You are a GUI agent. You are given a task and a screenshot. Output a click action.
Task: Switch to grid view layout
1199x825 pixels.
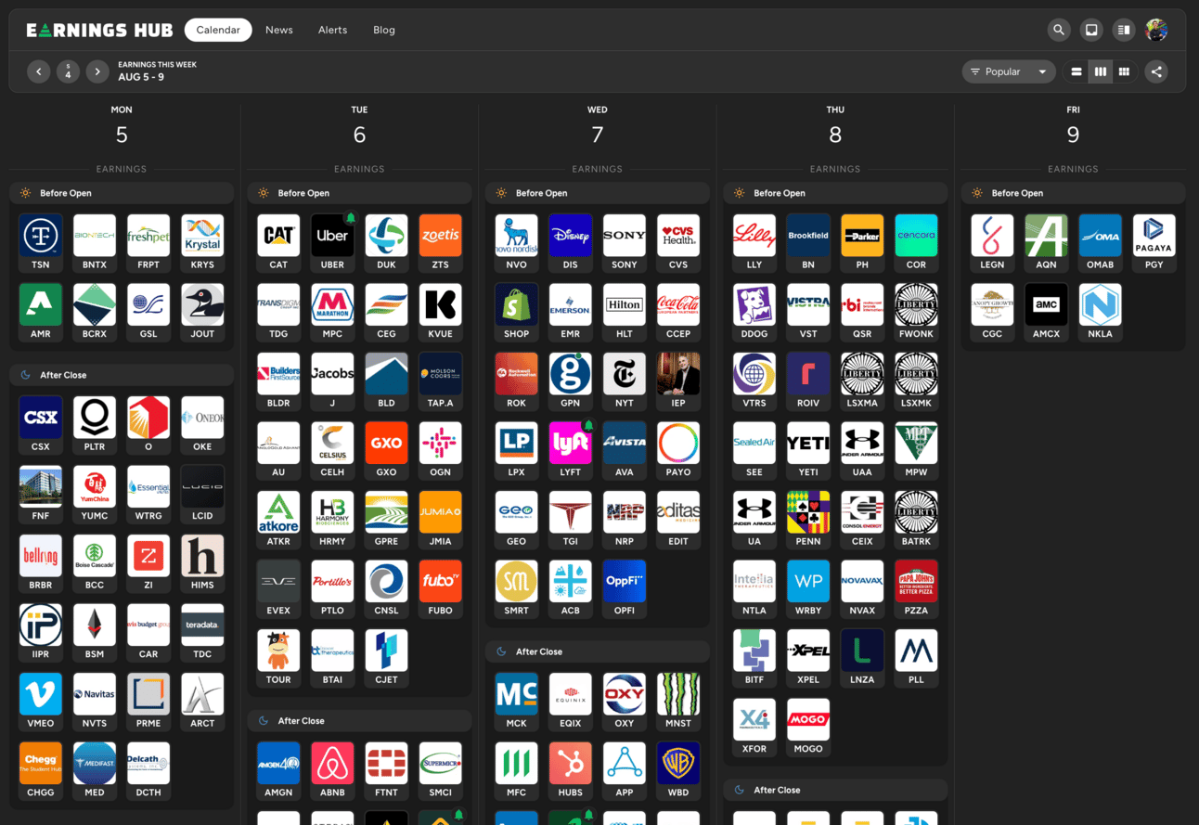pos(1125,71)
